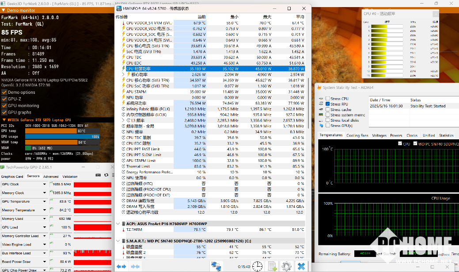
Task: Open the Memory Temperature sensor dropdown
Action: point(45,210)
